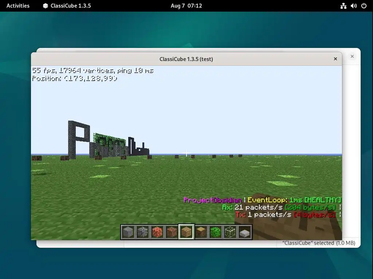Close the file manager window behind ClassiCube
373x279 pixels.
point(352,56)
